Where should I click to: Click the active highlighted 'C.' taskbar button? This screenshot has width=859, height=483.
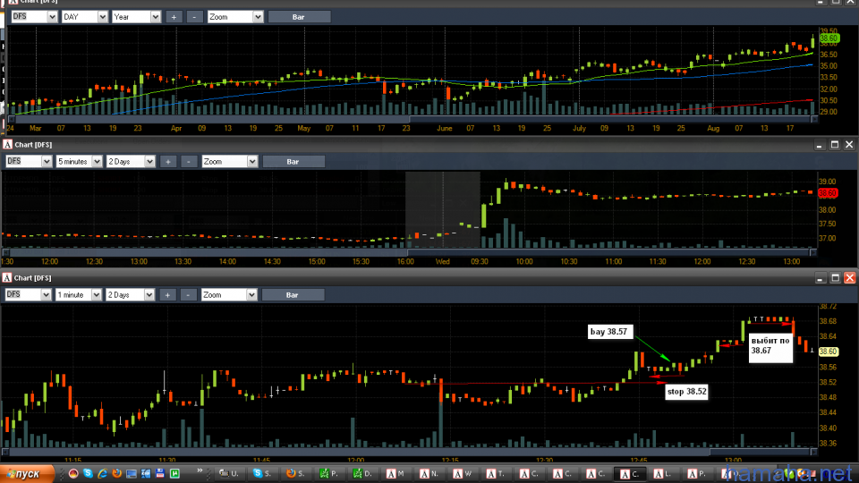tap(630, 474)
